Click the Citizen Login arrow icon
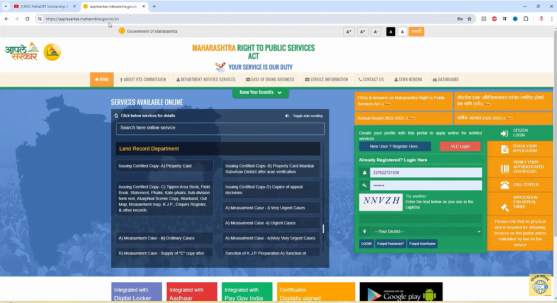 (504, 133)
